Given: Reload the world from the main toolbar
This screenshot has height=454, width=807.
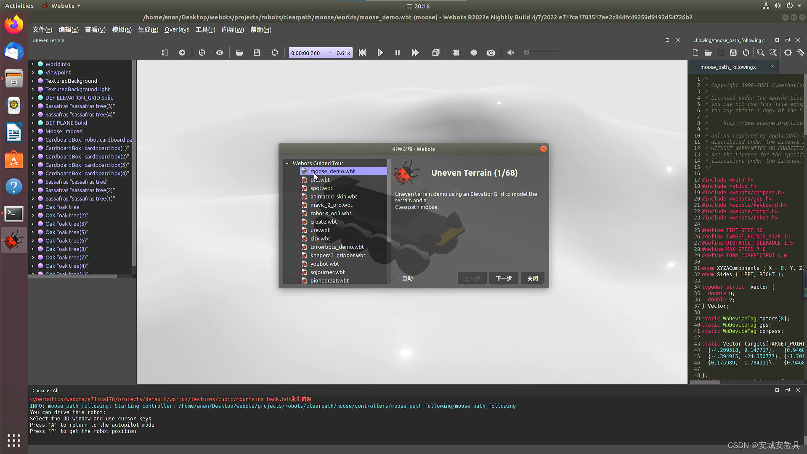Looking at the screenshot, I should click(x=275, y=53).
